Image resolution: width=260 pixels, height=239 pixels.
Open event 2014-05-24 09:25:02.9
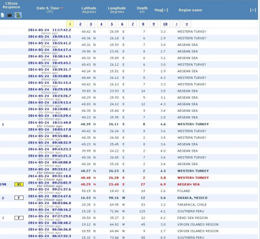[49, 183]
